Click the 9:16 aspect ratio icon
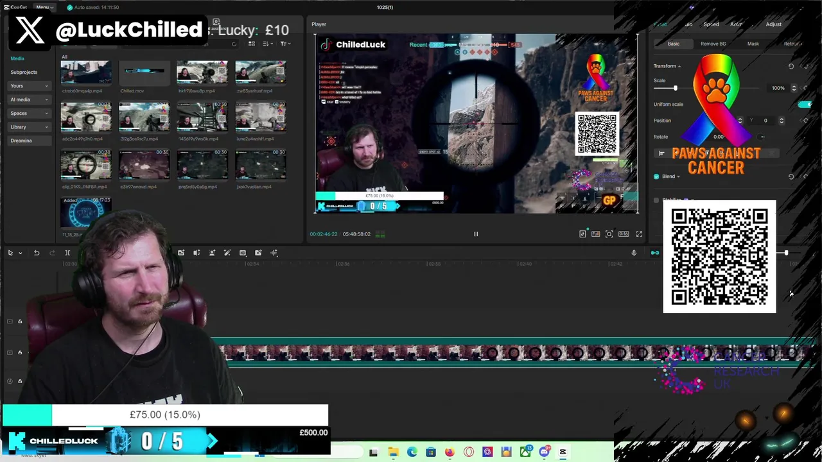The width and height of the screenshot is (822, 462). (x=624, y=234)
